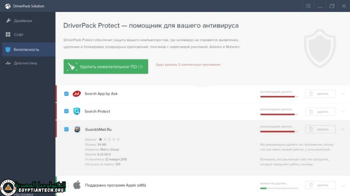
Task: Click trash icon in Search App by Ask row
Action: coord(311,94)
